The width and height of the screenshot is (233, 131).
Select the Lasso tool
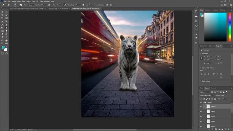click(3, 15)
